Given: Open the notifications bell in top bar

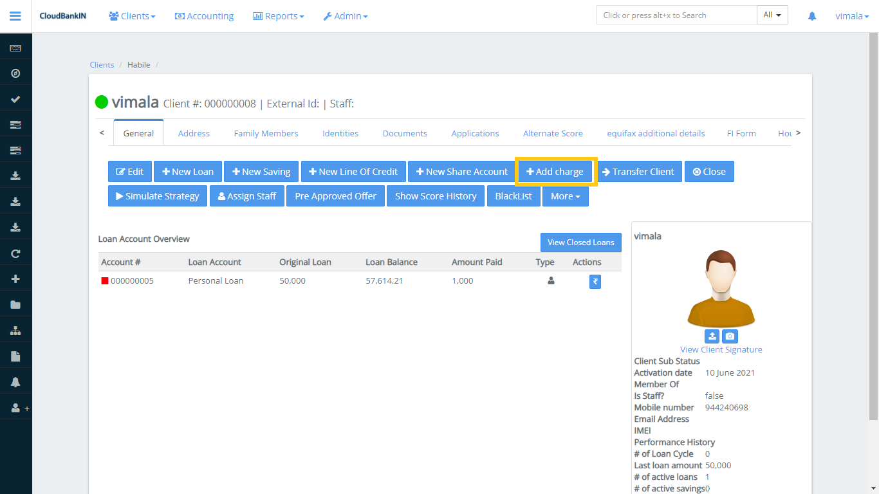Looking at the screenshot, I should 812,16.
